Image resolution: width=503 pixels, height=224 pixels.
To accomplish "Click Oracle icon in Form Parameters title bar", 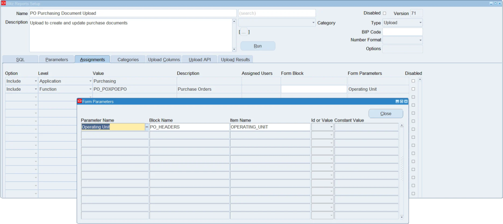I will (80, 101).
